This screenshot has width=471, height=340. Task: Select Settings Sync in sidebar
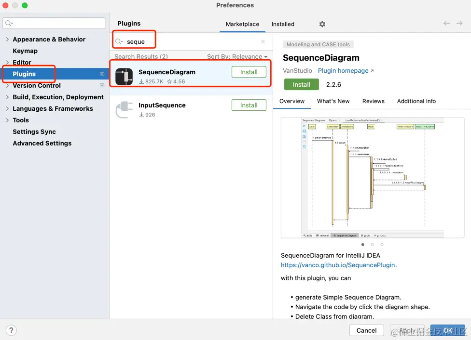coord(34,131)
